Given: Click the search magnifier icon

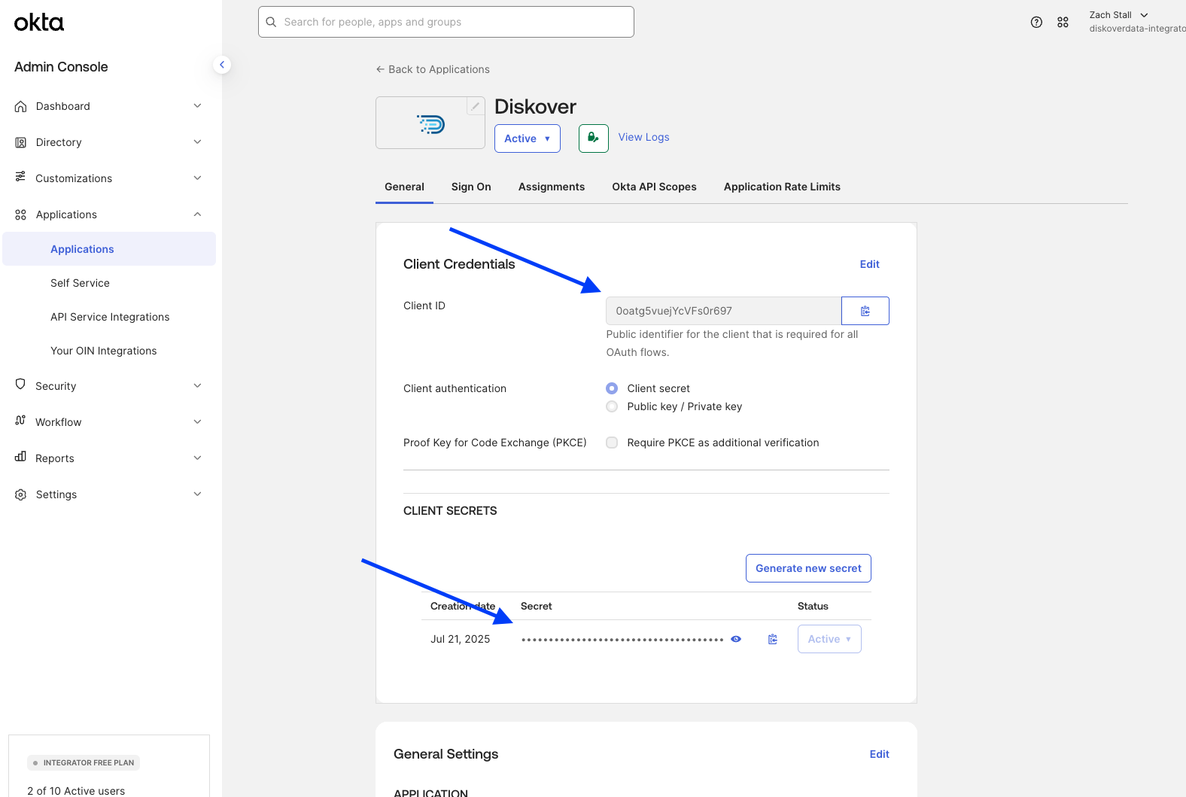Looking at the screenshot, I should point(272,22).
